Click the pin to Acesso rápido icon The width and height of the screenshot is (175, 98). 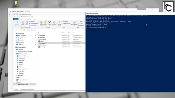click(x=17, y=22)
